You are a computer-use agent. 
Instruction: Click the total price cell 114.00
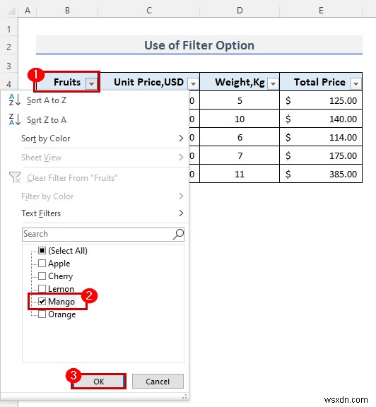pos(321,137)
